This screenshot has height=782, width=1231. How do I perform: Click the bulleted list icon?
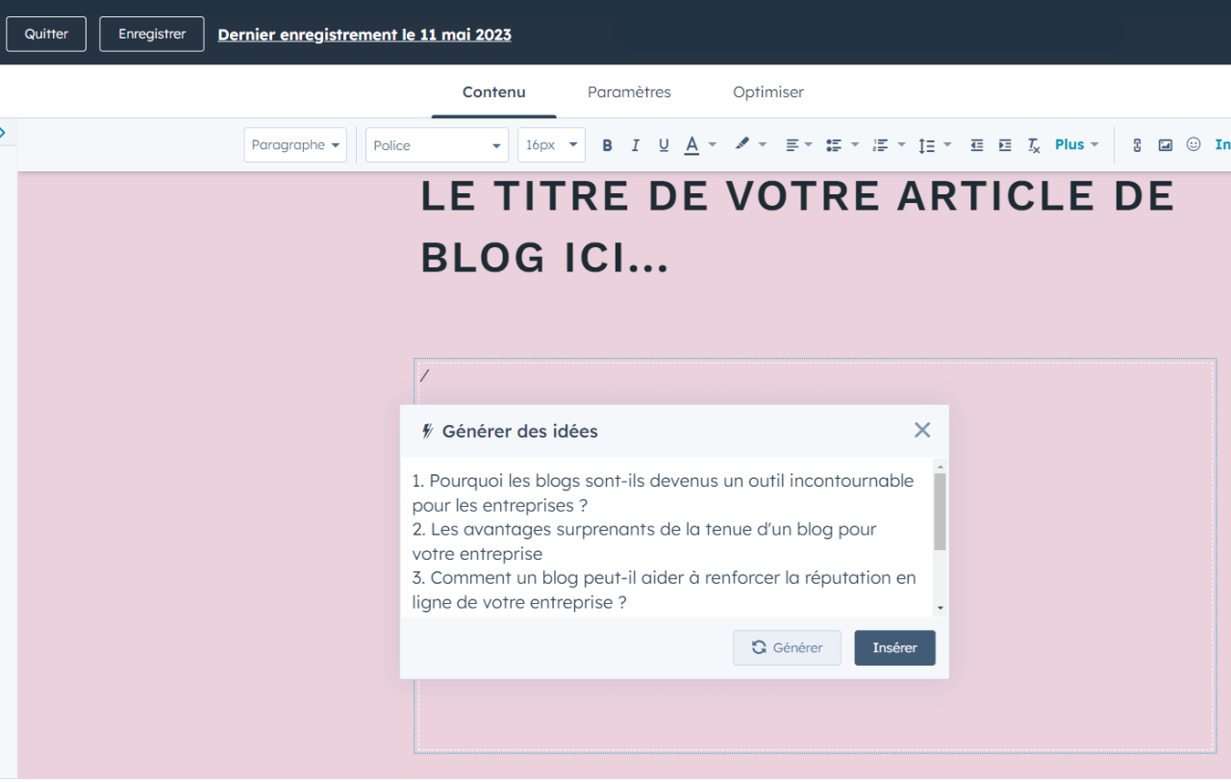coord(834,145)
